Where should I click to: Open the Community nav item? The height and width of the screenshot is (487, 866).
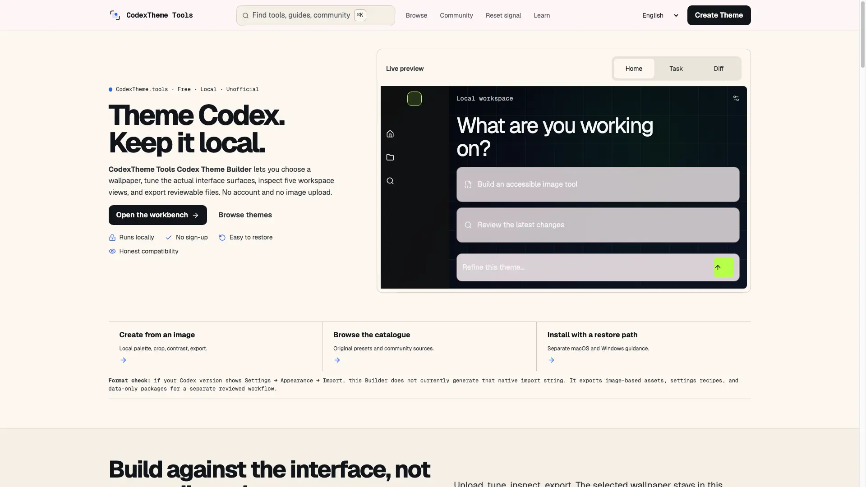(456, 15)
